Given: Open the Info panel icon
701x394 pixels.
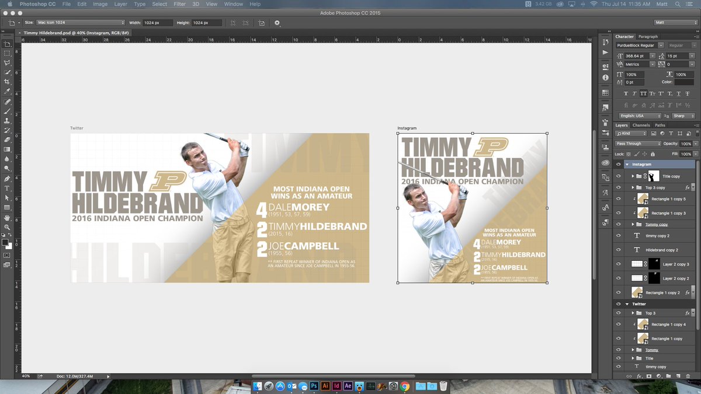Looking at the screenshot, I should pyautogui.click(x=605, y=77).
